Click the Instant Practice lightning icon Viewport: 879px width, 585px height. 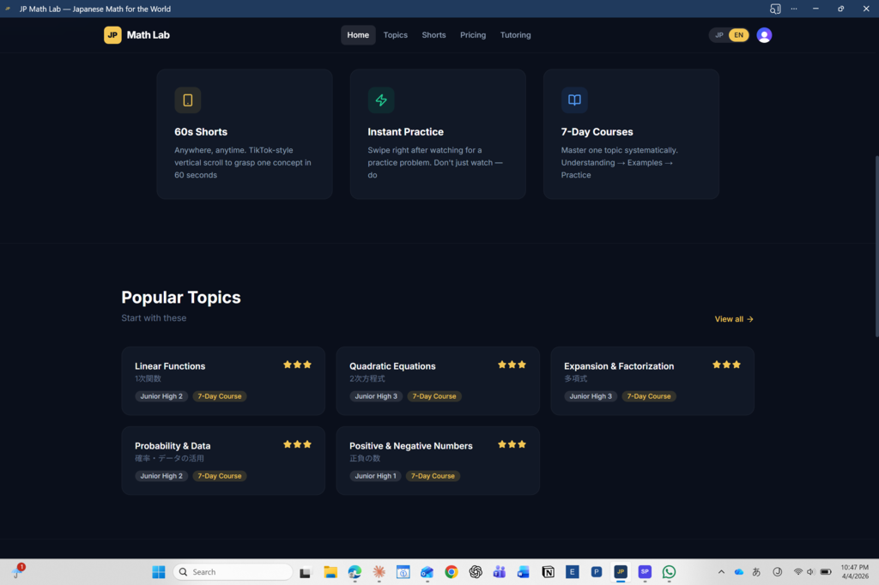[381, 100]
